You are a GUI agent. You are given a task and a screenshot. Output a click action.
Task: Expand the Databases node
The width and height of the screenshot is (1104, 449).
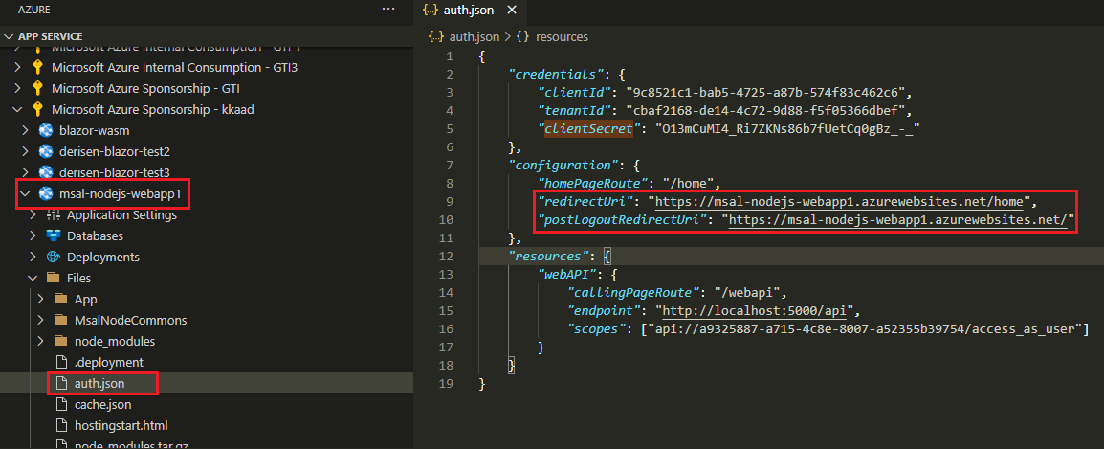[33, 236]
